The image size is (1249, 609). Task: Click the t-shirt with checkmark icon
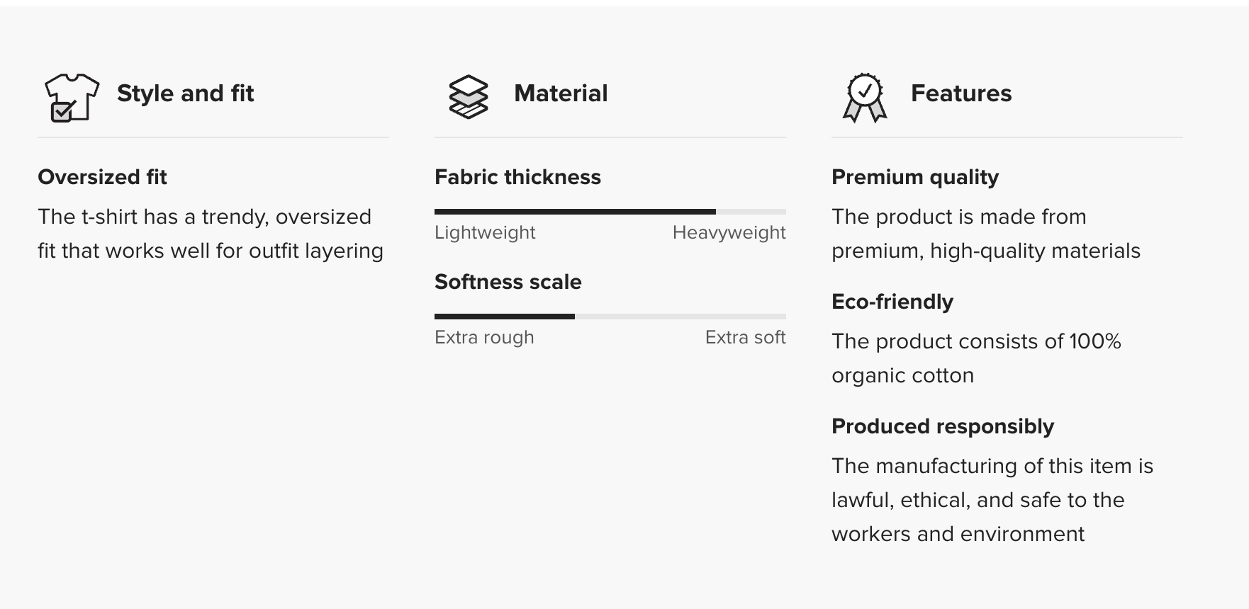pyautogui.click(x=72, y=97)
